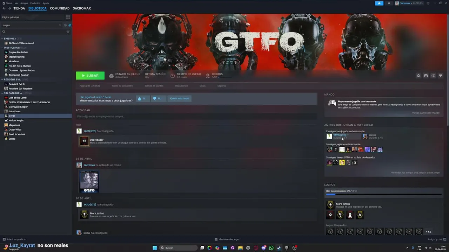Open the Amigos menu
Image resolution: width=449 pixels, height=252 pixels.
point(24,3)
